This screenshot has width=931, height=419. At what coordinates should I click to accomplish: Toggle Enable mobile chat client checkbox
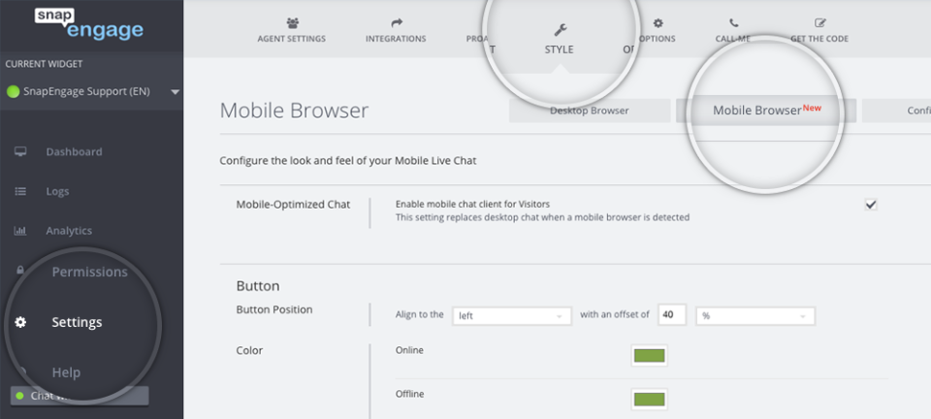click(871, 205)
